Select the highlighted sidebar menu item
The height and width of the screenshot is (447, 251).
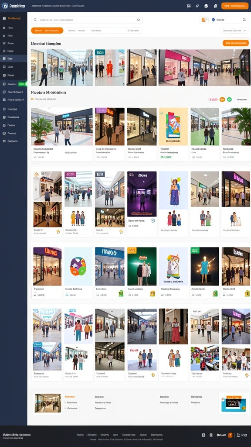tap(14, 58)
